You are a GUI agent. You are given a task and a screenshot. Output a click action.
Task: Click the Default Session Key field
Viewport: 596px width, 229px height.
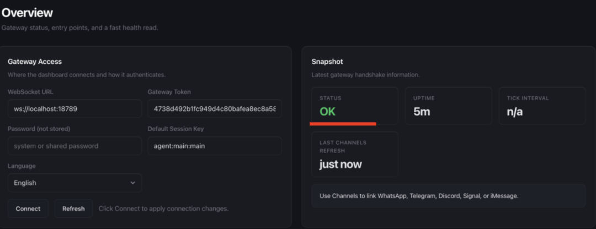(x=215, y=146)
